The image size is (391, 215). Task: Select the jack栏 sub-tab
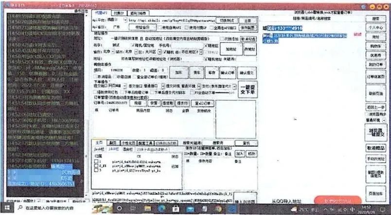coord(99,149)
